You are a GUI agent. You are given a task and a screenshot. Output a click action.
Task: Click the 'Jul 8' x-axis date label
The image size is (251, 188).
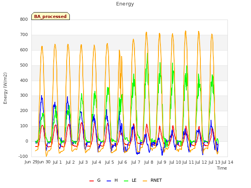149,162
